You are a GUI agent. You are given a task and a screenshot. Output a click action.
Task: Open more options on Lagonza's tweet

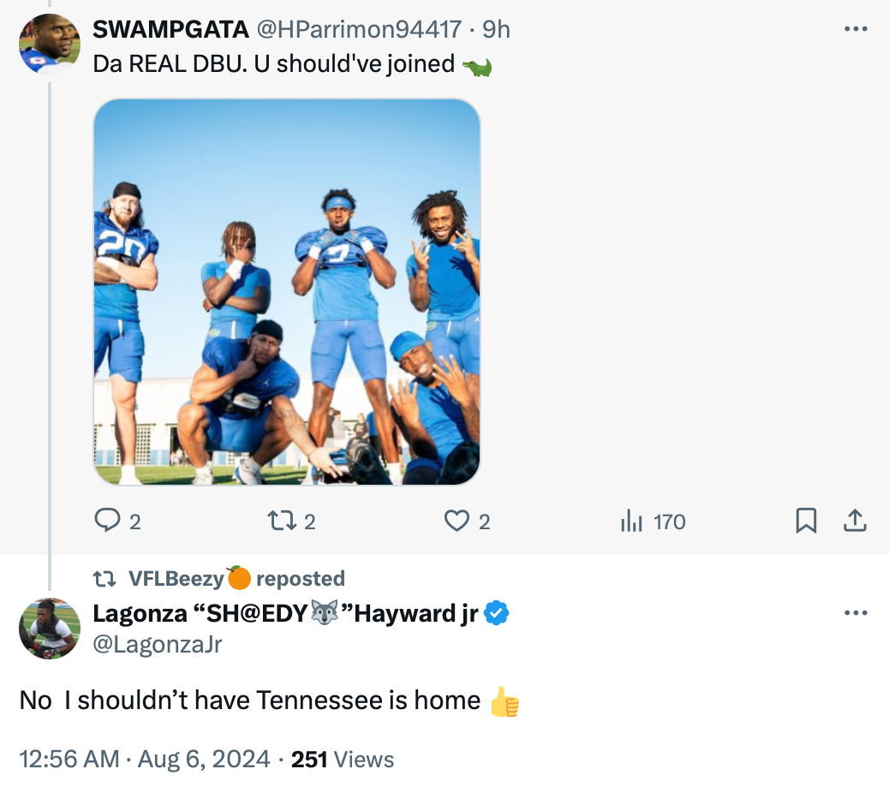click(x=856, y=613)
